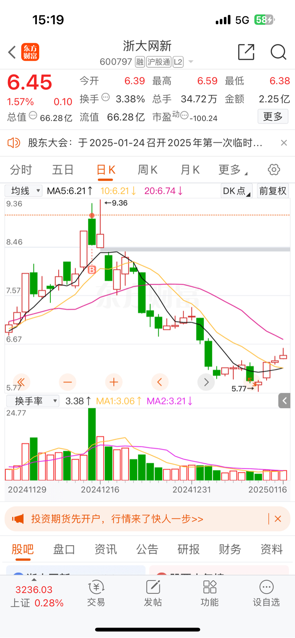
Task: Switch to 公告 tab
Action: tap(147, 549)
